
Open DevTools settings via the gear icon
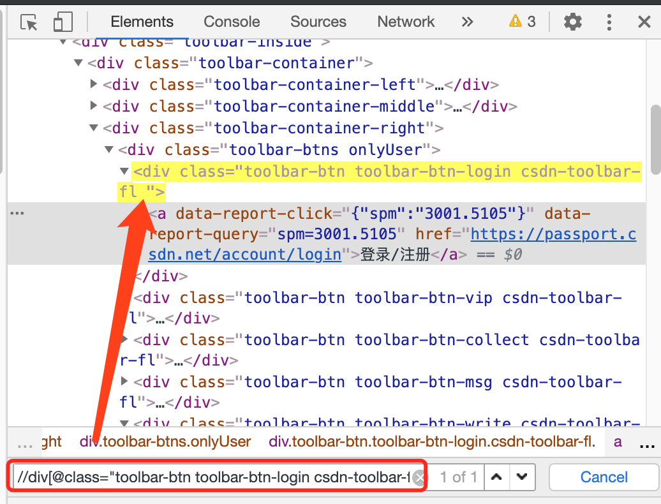[572, 21]
